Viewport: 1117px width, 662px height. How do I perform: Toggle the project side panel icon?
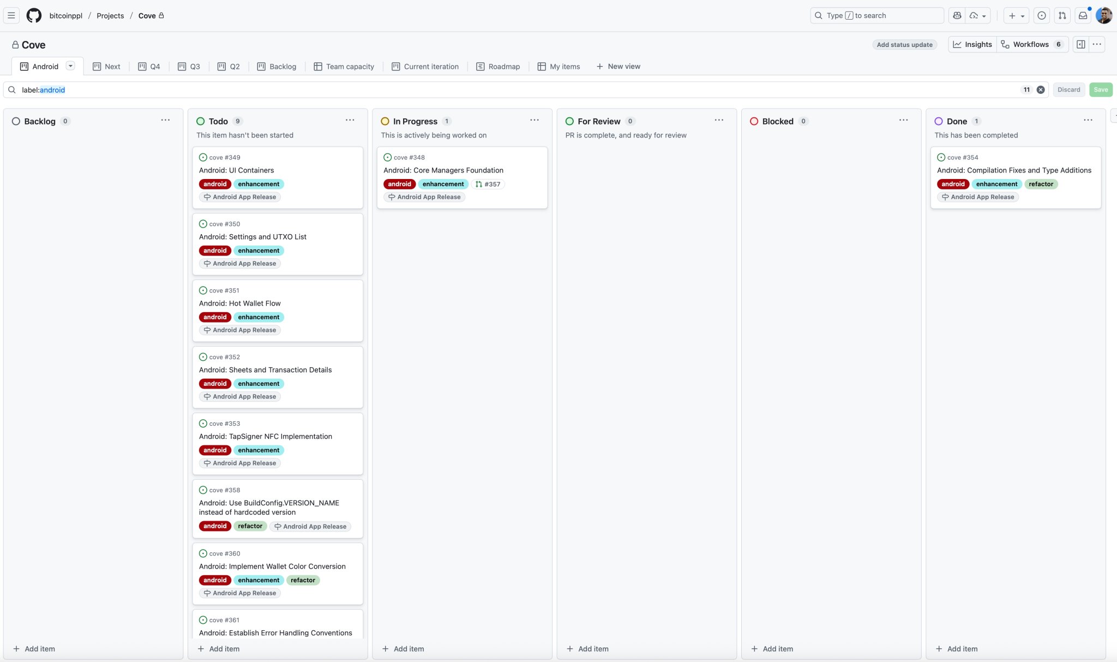click(x=1080, y=44)
